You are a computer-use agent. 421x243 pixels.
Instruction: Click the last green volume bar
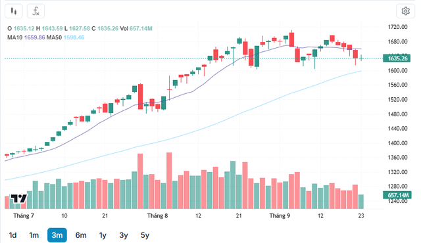[361, 202]
